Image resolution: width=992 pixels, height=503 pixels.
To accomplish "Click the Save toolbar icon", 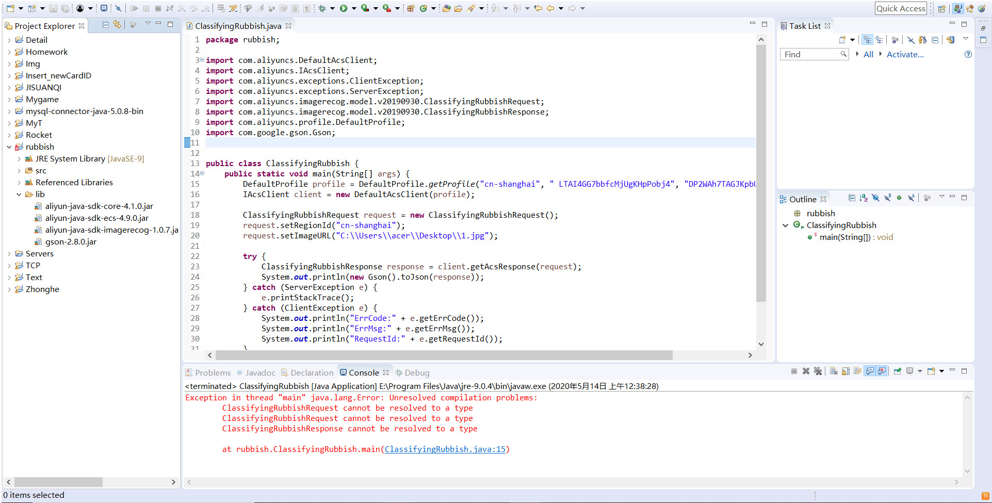I will point(53,8).
